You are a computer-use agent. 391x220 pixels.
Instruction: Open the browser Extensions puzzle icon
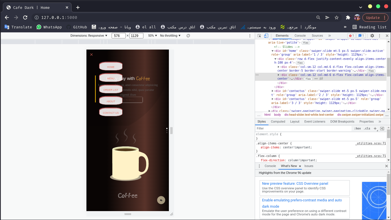click(x=348, y=17)
